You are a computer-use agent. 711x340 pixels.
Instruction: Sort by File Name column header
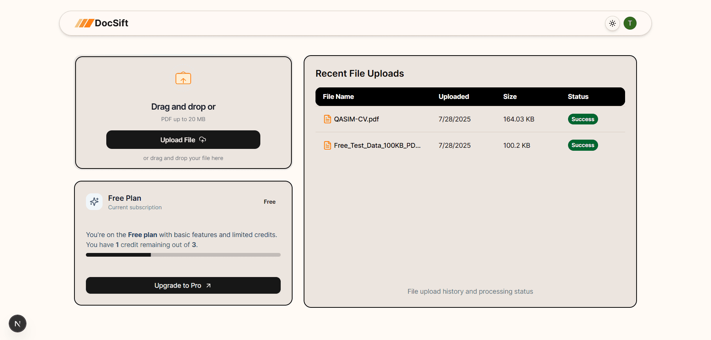coord(338,97)
